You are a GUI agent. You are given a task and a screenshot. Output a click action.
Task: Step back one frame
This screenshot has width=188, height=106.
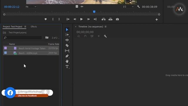(75, 19)
